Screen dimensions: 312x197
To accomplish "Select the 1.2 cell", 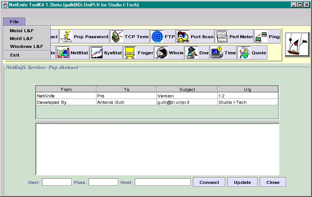I will pos(248,96).
